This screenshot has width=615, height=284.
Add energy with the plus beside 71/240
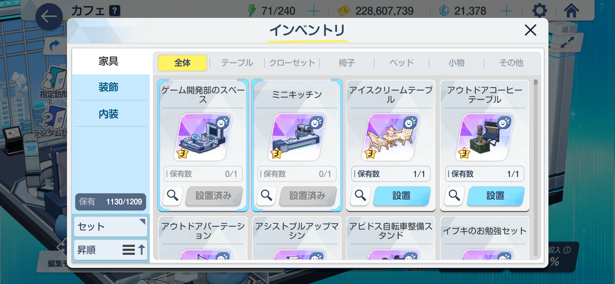[314, 11]
